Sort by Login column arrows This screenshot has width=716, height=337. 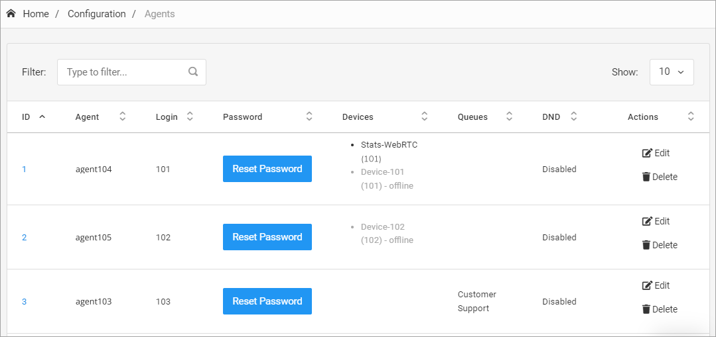(190, 117)
